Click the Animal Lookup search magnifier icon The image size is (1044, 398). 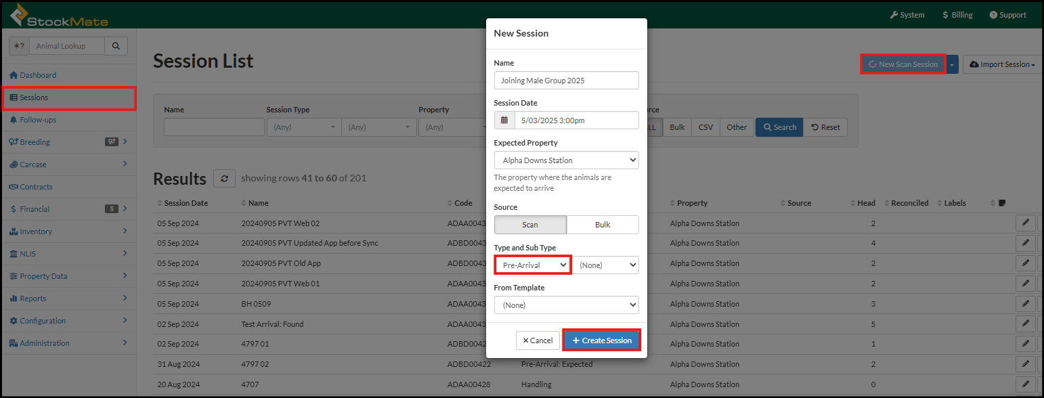coord(116,46)
